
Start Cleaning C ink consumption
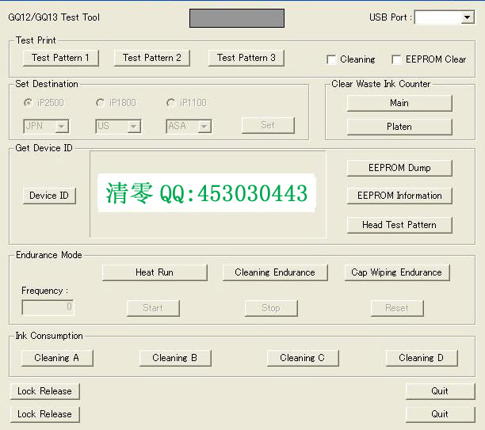303,358
